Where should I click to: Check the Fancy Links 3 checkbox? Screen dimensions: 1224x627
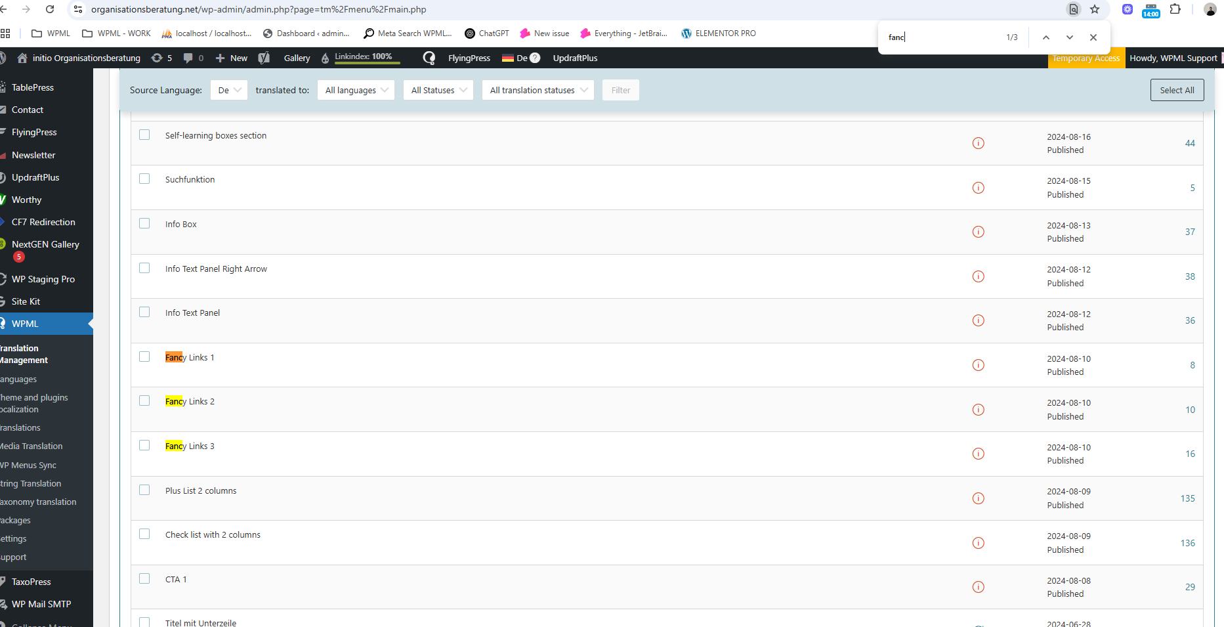[x=144, y=445]
